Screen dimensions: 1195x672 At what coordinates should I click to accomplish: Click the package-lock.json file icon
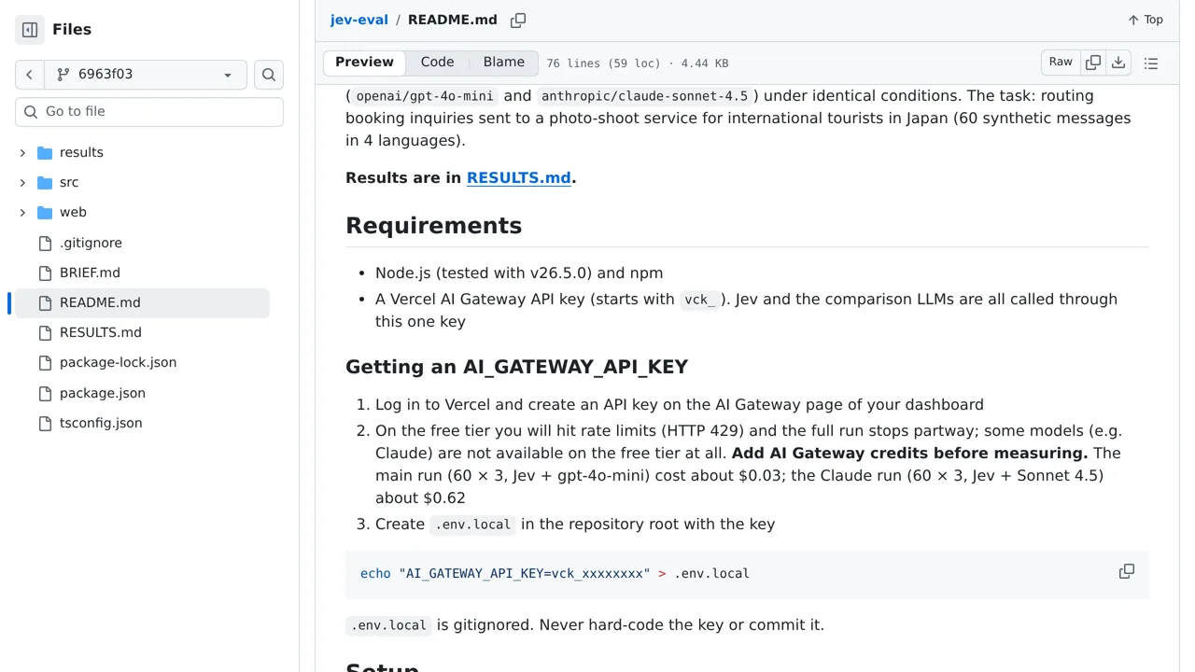(x=45, y=362)
